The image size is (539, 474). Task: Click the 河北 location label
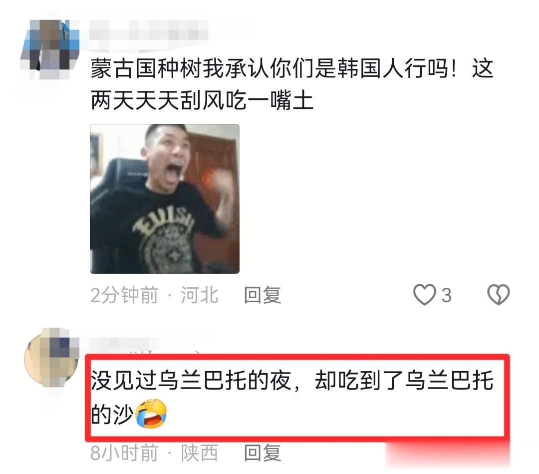[x=200, y=295]
